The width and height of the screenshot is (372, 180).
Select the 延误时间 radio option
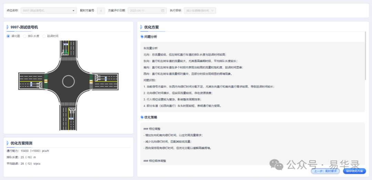[44, 36]
